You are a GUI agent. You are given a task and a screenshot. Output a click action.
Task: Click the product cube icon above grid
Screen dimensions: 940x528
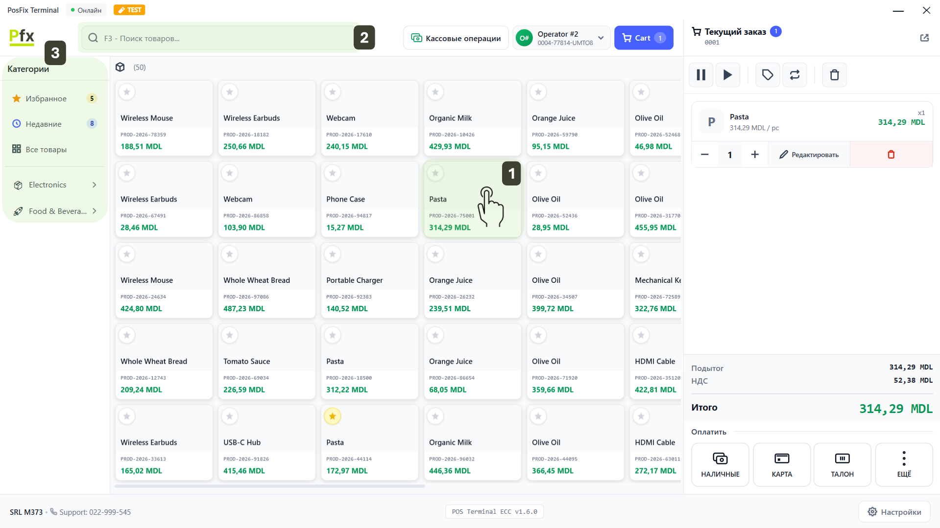point(120,67)
